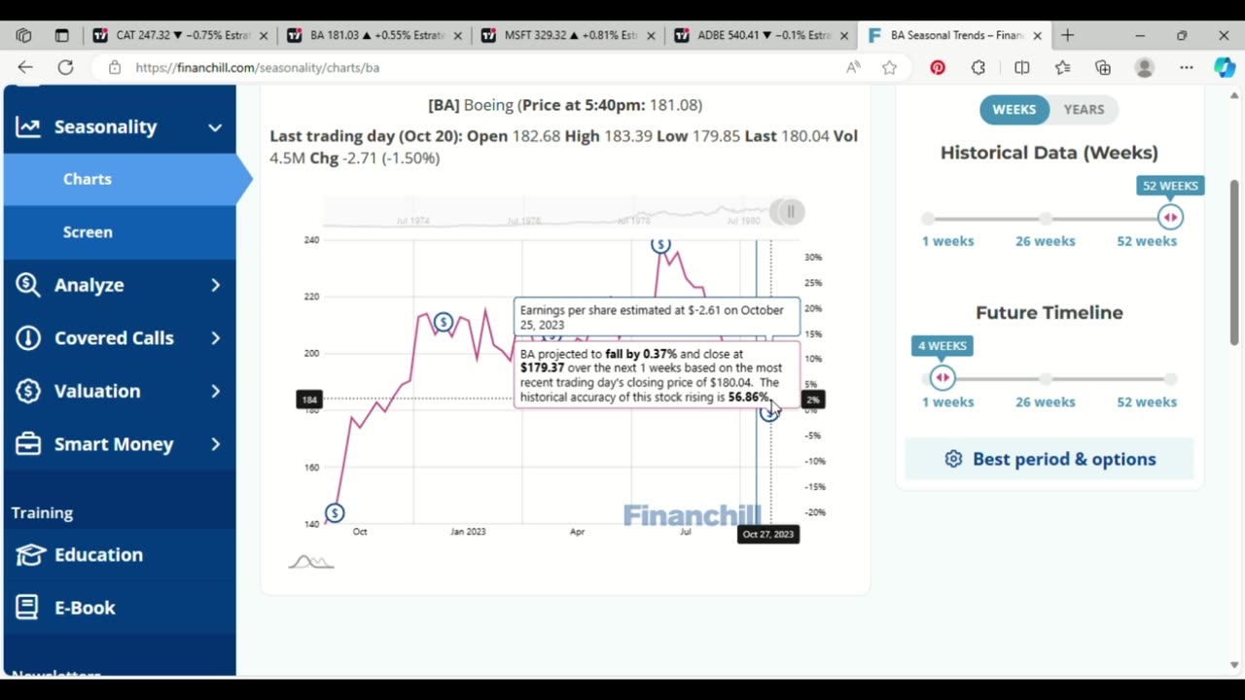The height and width of the screenshot is (700, 1245).
Task: Close the CAT 247.32 tab
Action: [x=263, y=35]
